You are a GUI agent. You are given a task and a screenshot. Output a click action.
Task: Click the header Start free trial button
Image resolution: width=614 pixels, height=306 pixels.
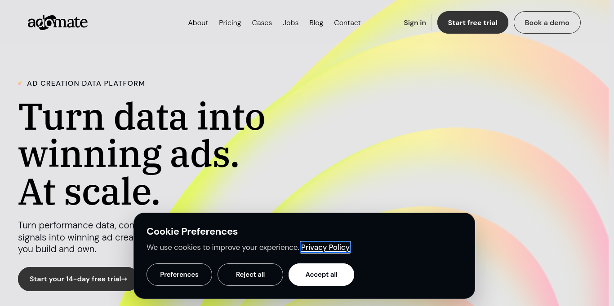click(472, 22)
